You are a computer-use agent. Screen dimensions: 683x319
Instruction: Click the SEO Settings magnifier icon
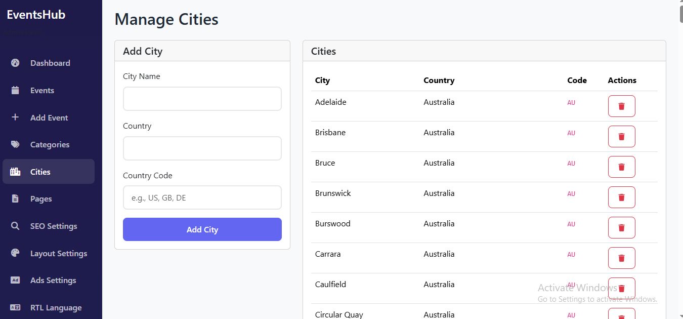click(15, 226)
